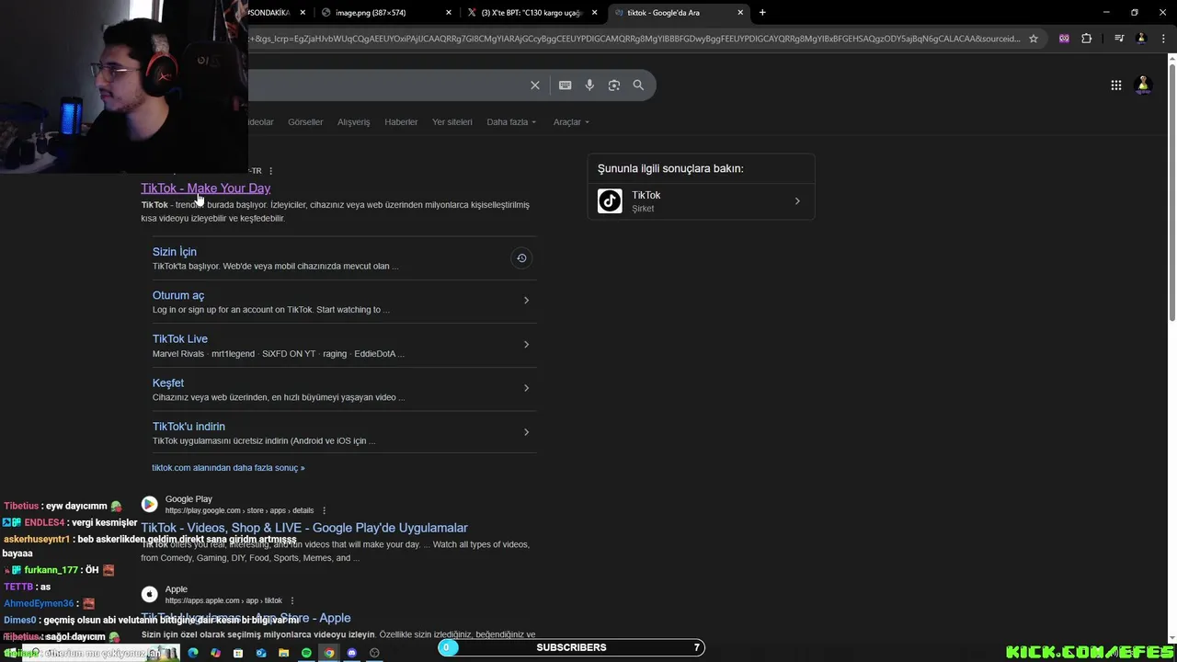Viewport: 1177px width, 662px height.
Task: Launch Microsoft Edge from the taskbar
Action: tap(192, 653)
